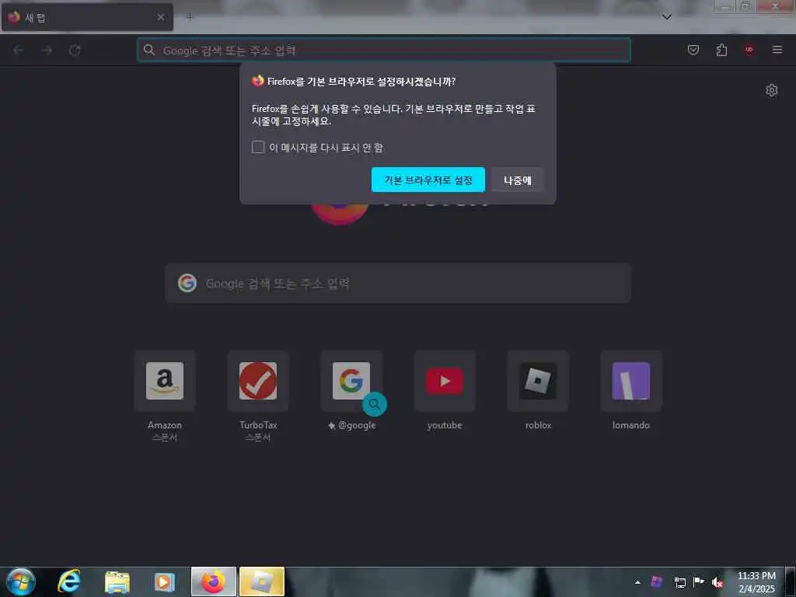Open the muted volume speaker icon
The width and height of the screenshot is (796, 597).
click(x=717, y=582)
